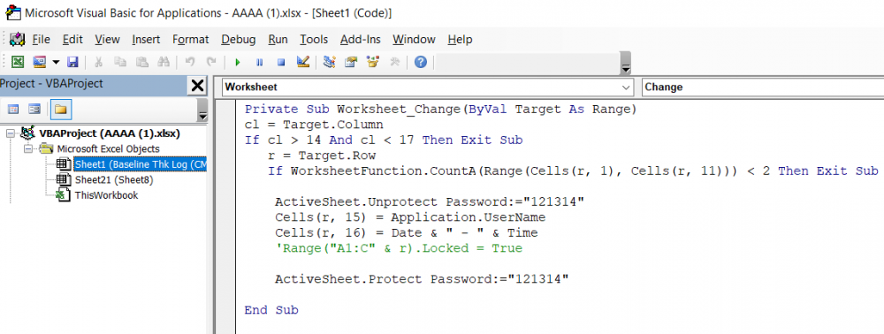884x334 pixels.
Task: Click the Break pause icon
Action: click(259, 62)
